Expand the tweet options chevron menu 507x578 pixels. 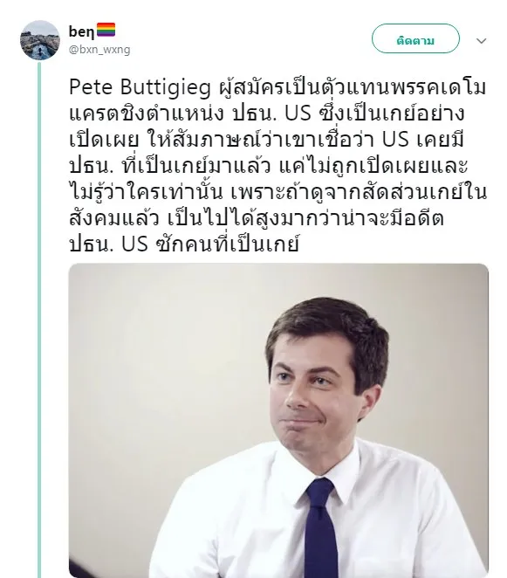coord(481,40)
